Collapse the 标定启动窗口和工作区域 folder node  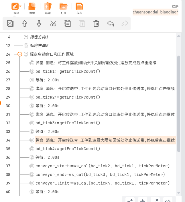click(x=20, y=54)
